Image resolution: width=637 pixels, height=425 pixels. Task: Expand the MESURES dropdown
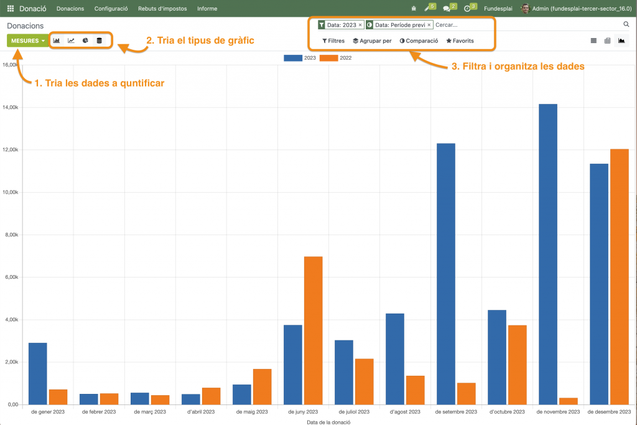coord(28,40)
